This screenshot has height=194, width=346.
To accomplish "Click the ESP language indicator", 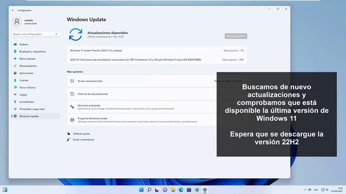I will point(316,190).
